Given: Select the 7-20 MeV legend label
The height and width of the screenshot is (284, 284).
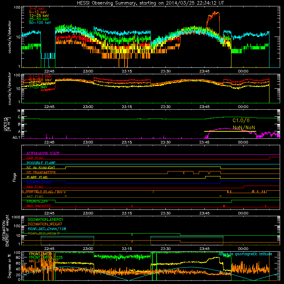Looking at the screenshot, I should (38, 87).
